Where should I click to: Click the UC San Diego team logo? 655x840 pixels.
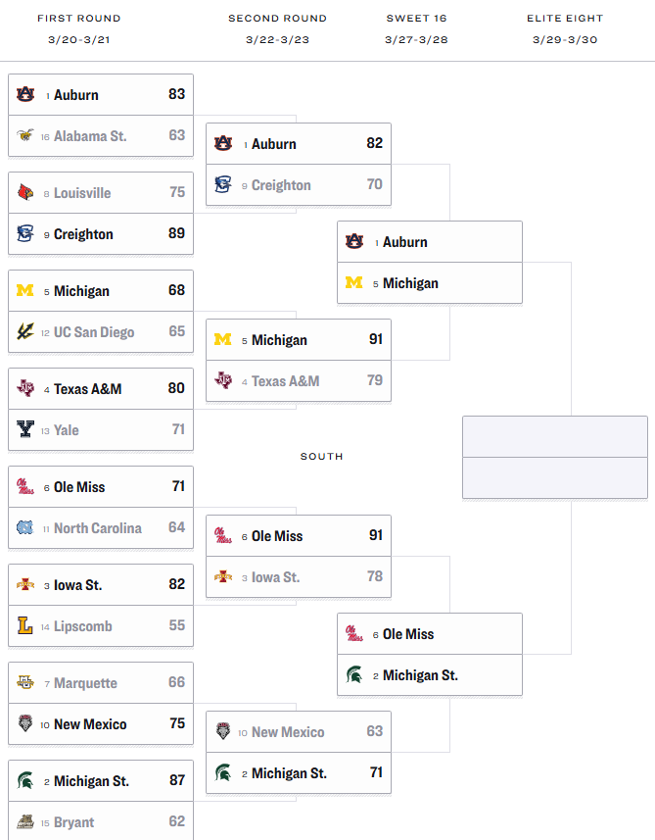coord(25,332)
